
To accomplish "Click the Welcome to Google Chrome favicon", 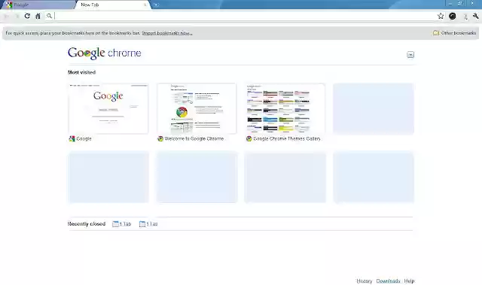I will point(160,138).
